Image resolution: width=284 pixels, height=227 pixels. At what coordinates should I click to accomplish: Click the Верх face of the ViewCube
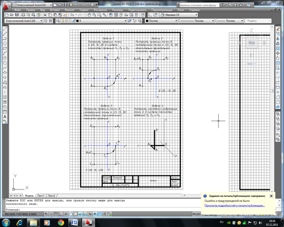pos(252,43)
